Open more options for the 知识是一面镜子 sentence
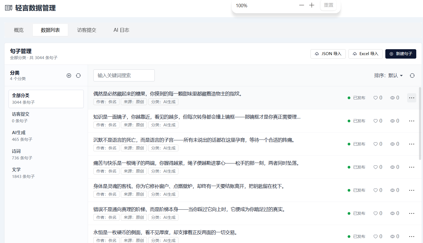 [412, 121]
